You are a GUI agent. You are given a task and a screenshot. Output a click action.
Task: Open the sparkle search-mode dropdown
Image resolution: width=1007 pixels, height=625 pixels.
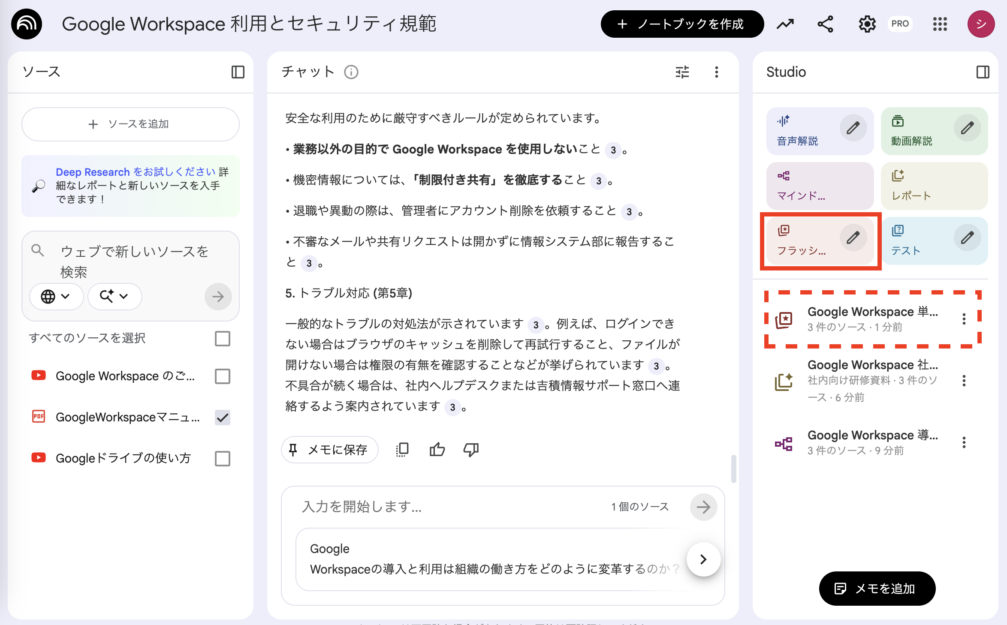click(x=114, y=296)
